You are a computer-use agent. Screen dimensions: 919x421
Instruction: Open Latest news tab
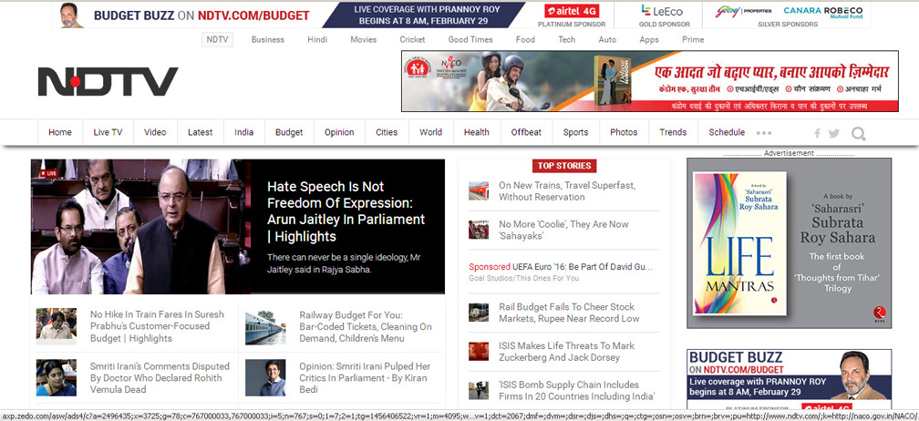point(201,132)
